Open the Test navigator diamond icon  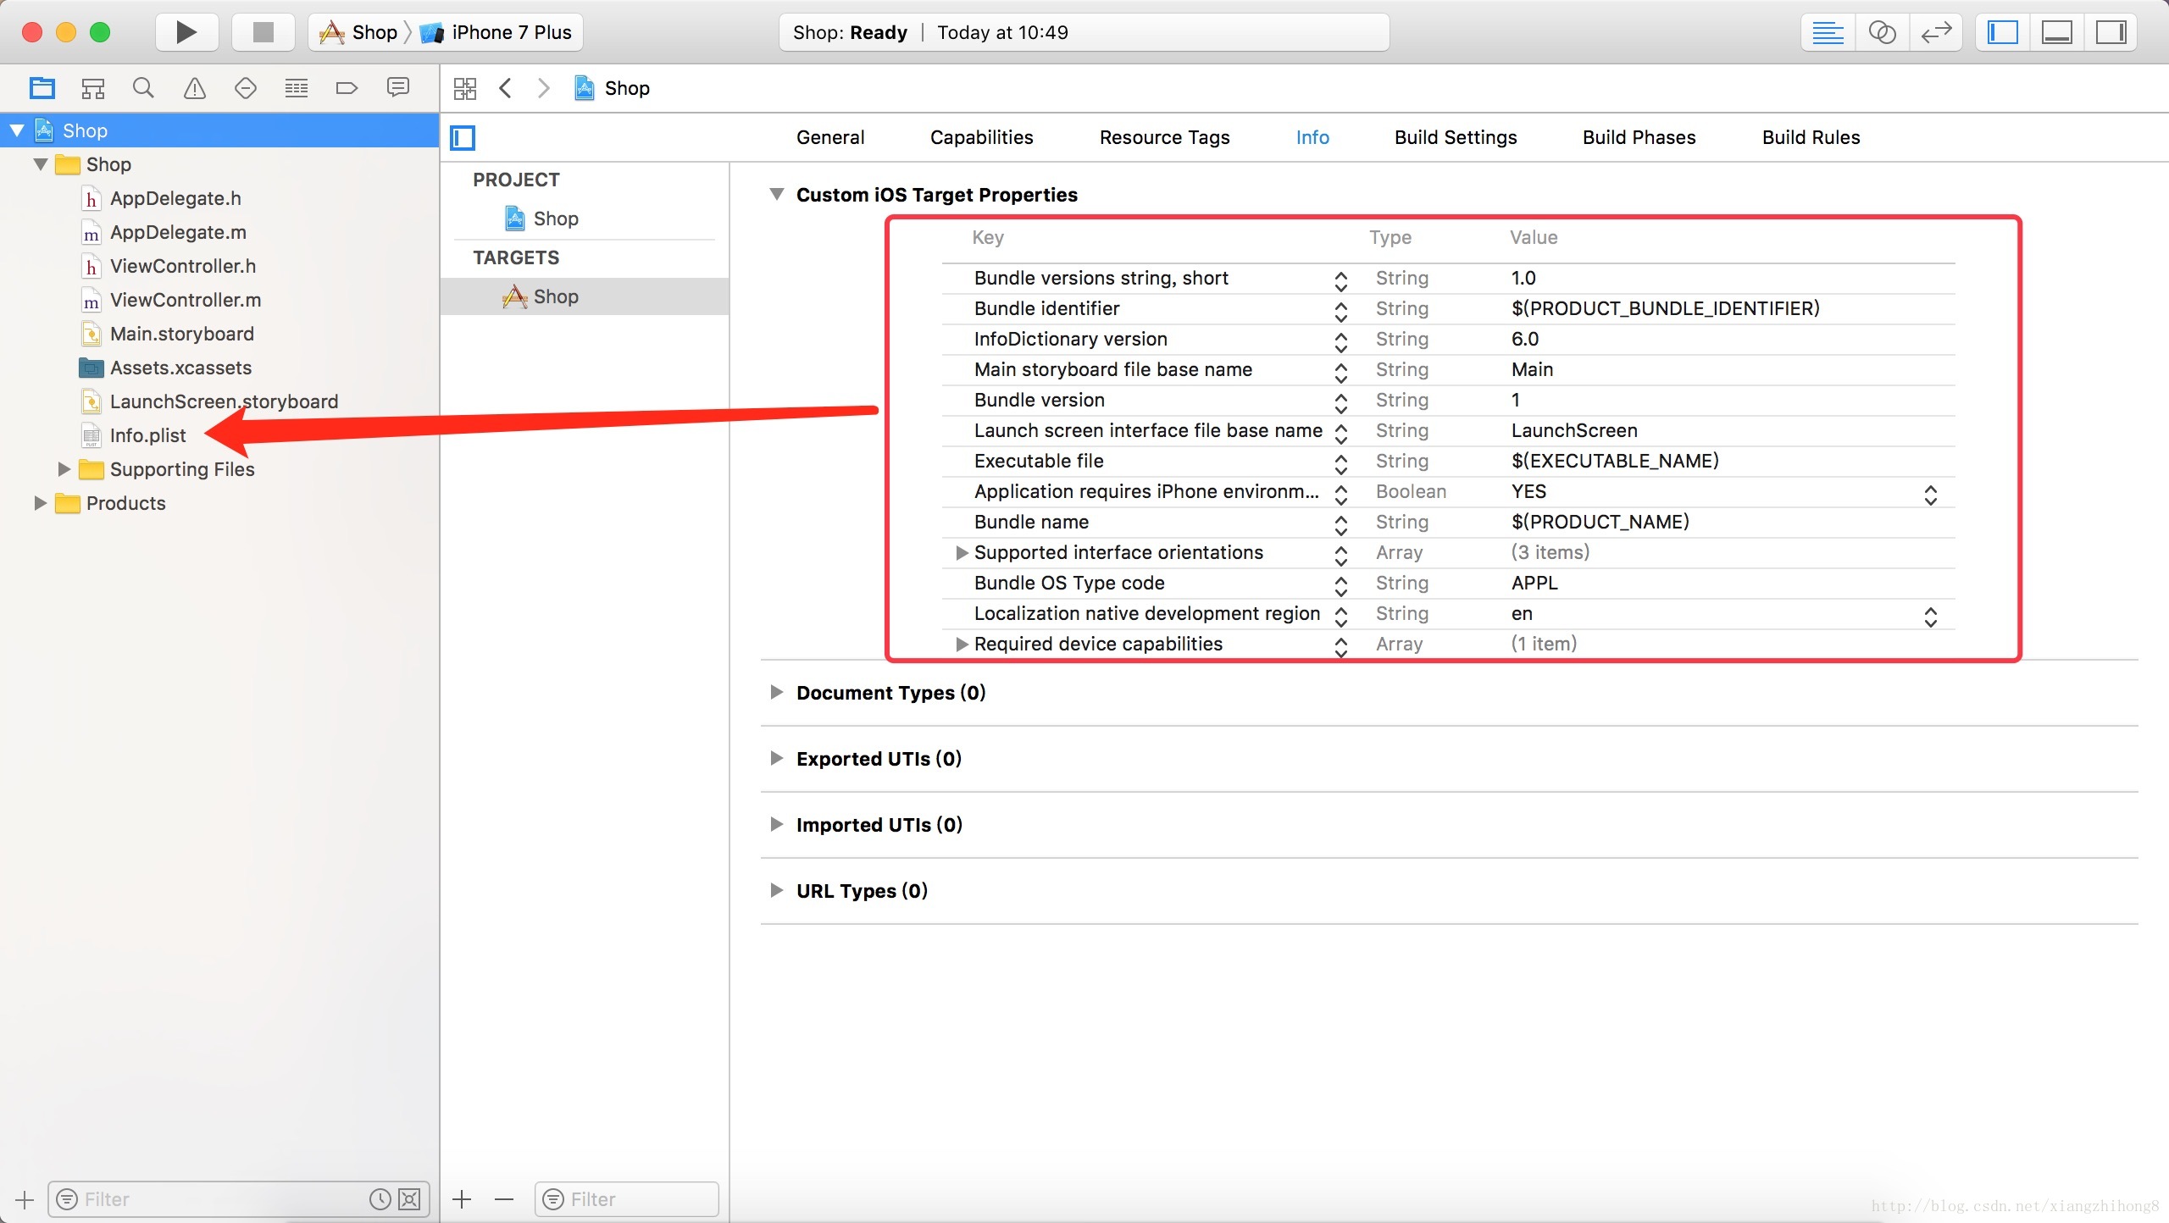click(246, 88)
